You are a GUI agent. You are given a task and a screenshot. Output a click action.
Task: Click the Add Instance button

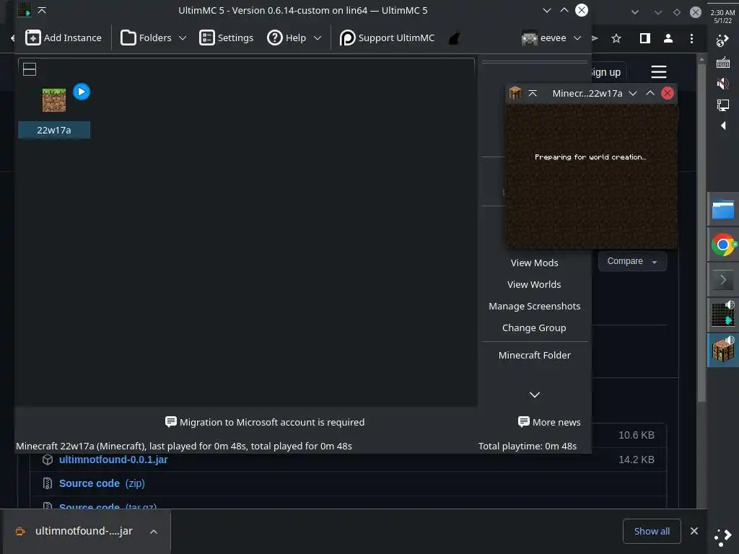(64, 38)
